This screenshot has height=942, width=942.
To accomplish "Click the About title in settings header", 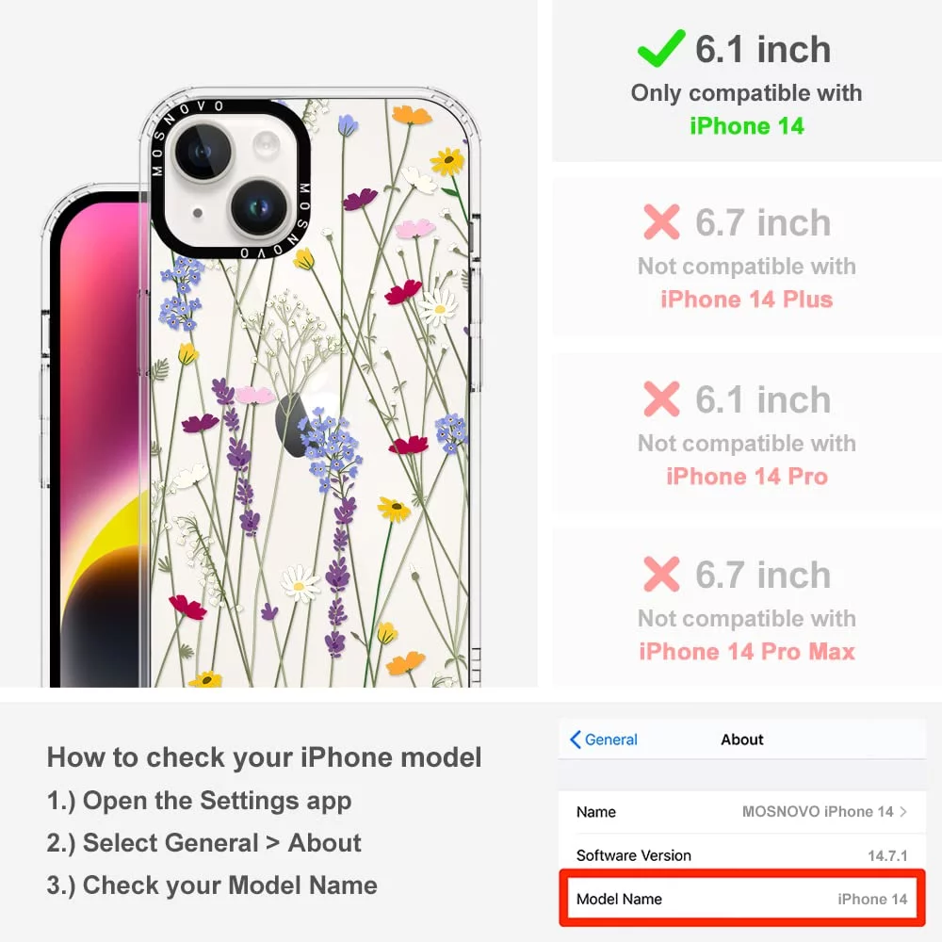I will click(742, 739).
